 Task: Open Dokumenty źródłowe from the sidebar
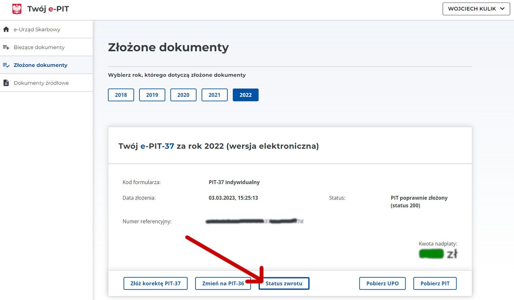[41, 83]
